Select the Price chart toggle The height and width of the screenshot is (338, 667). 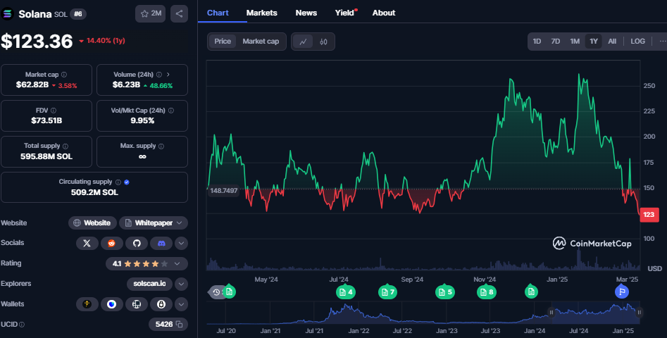pos(223,42)
